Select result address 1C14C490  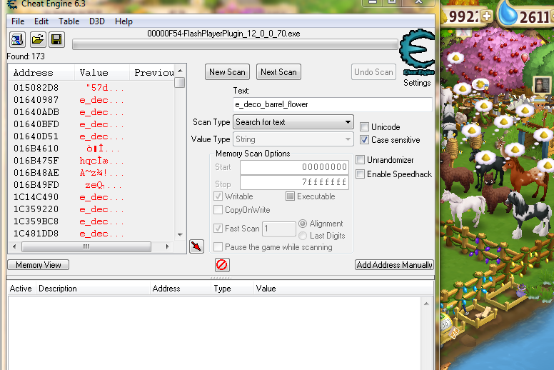tap(36, 197)
